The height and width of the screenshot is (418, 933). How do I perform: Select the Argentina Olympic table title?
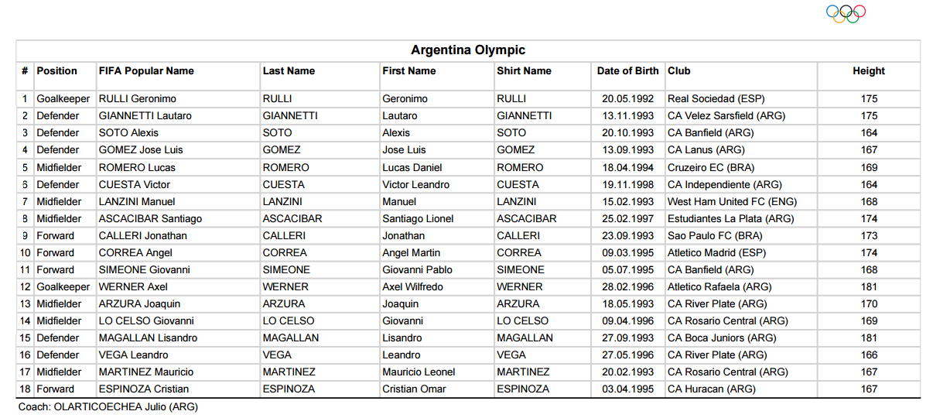click(468, 50)
